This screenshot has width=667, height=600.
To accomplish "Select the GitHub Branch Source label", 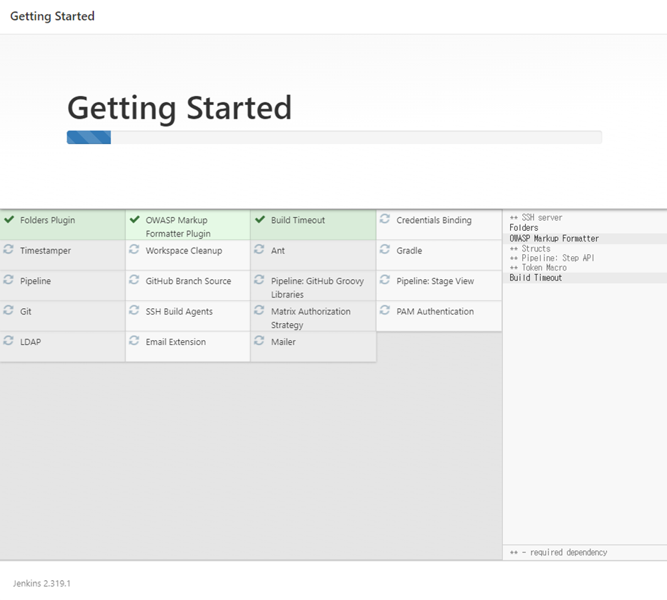I will tap(189, 281).
